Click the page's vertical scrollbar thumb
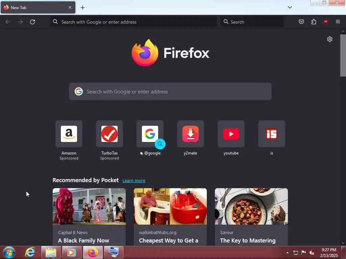 [343, 56]
